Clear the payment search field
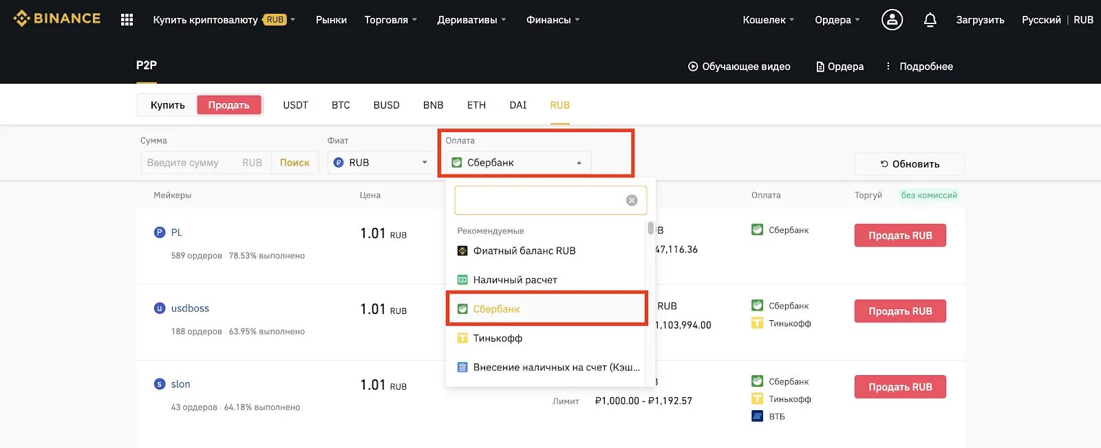Viewport: 1101px width, 448px height. (x=632, y=200)
